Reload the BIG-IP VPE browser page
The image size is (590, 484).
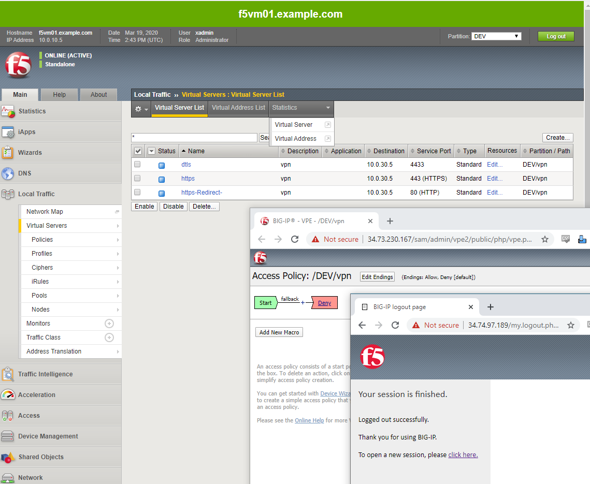(295, 239)
